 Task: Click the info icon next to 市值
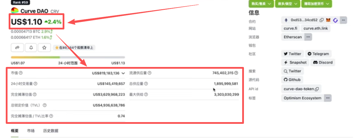pos(20,73)
